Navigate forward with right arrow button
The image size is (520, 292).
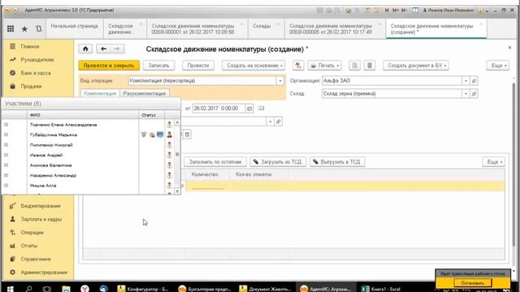tap(117, 49)
